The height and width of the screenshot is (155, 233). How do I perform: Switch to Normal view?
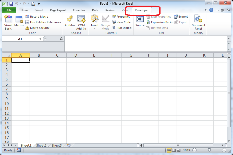pyautogui.click(x=169, y=150)
